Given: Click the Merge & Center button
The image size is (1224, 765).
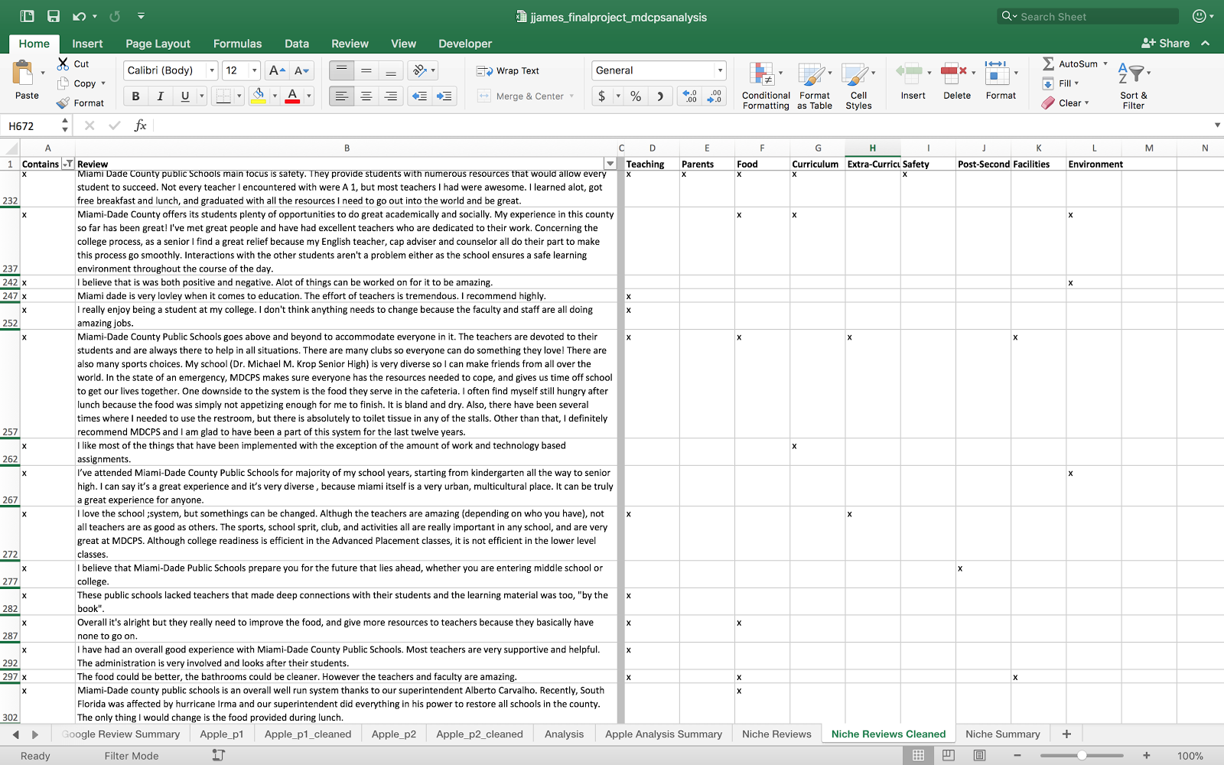Looking at the screenshot, I should pos(524,96).
